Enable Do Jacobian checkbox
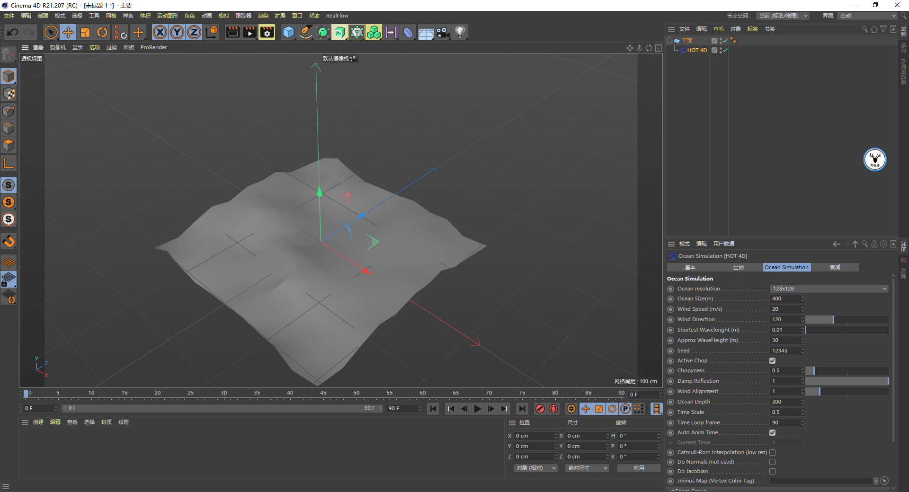This screenshot has width=909, height=492. pyautogui.click(x=773, y=471)
